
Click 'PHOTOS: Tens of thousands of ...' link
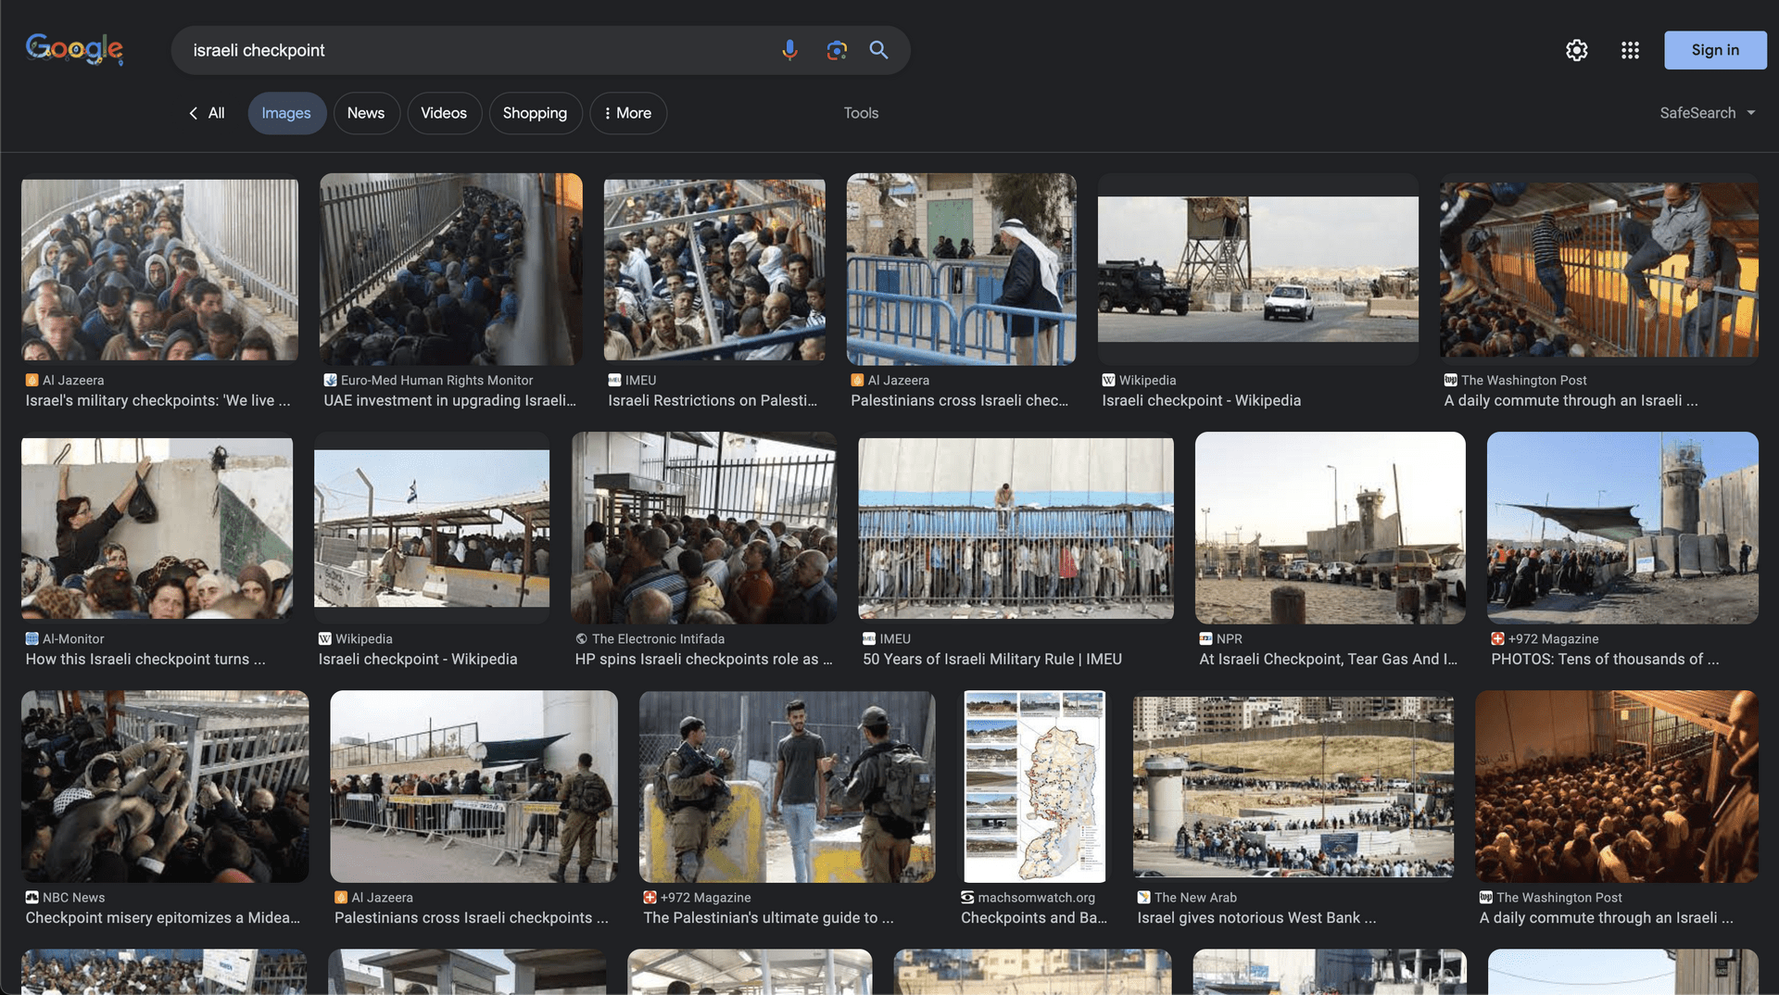1605,660
